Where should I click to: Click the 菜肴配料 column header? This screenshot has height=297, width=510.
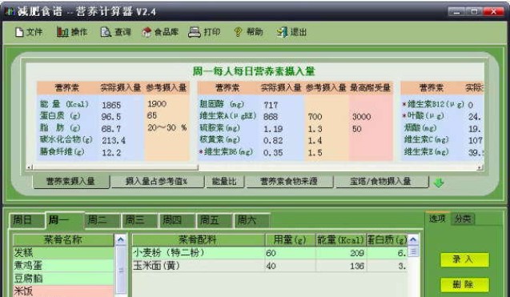pos(199,240)
